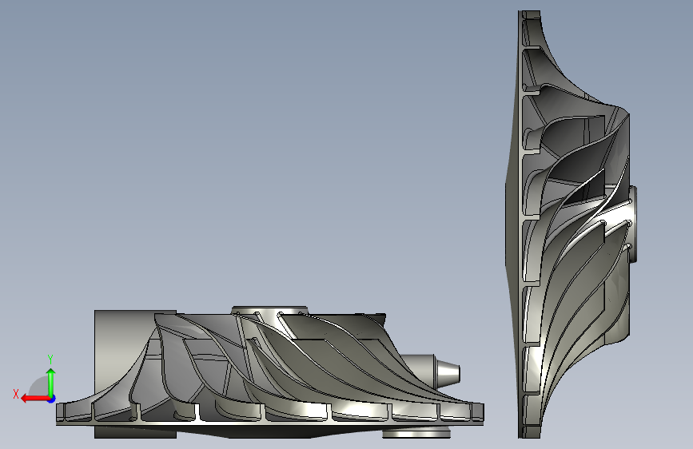Click the green Y axis arrow of triad
The height and width of the screenshot is (449, 693).
click(51, 382)
